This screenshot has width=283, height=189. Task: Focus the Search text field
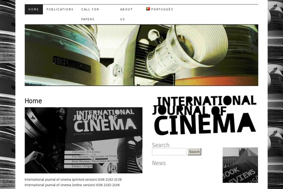click(169, 152)
